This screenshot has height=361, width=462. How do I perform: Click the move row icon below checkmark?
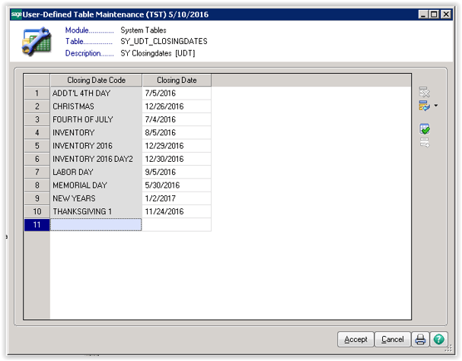424,142
